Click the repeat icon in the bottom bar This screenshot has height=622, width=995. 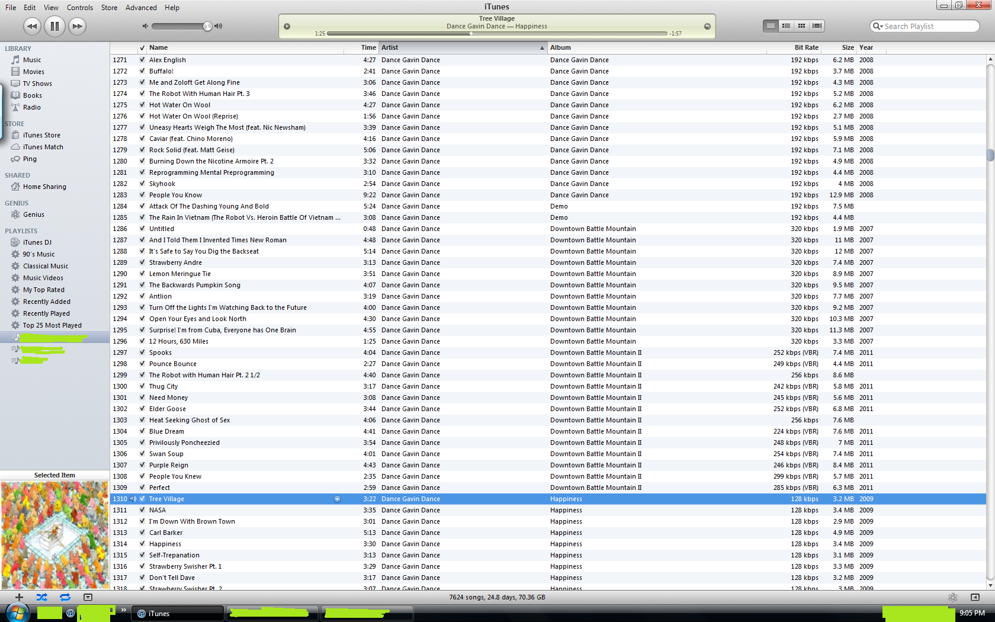pyautogui.click(x=65, y=597)
